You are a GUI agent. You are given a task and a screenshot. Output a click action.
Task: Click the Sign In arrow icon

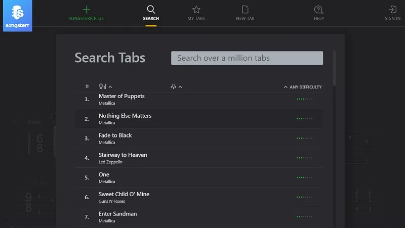click(393, 10)
